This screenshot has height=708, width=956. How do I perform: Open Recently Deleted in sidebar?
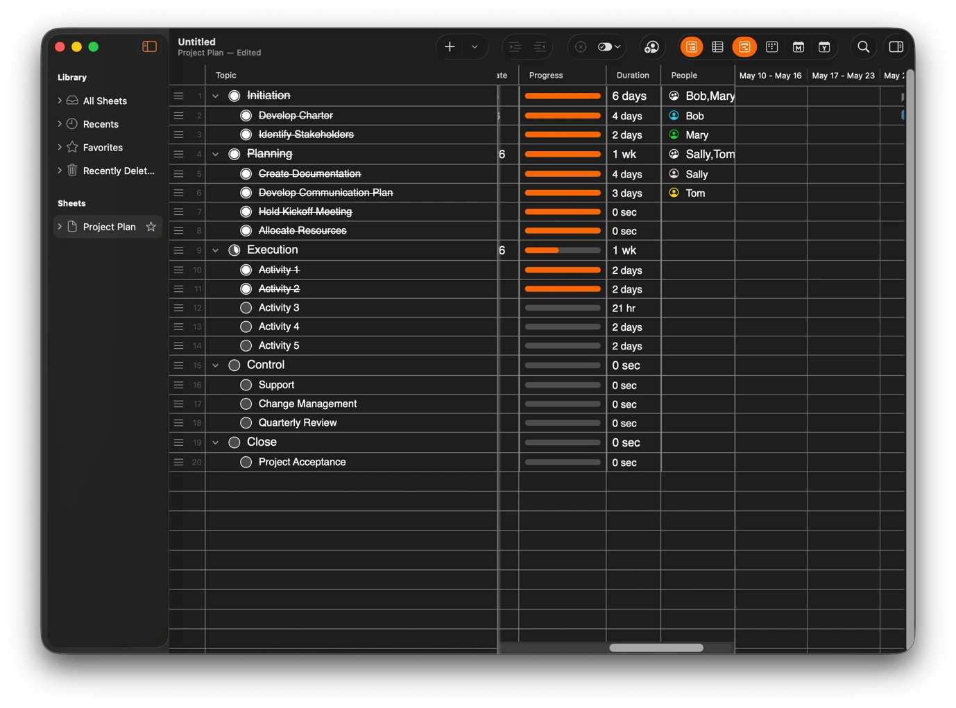(x=119, y=171)
